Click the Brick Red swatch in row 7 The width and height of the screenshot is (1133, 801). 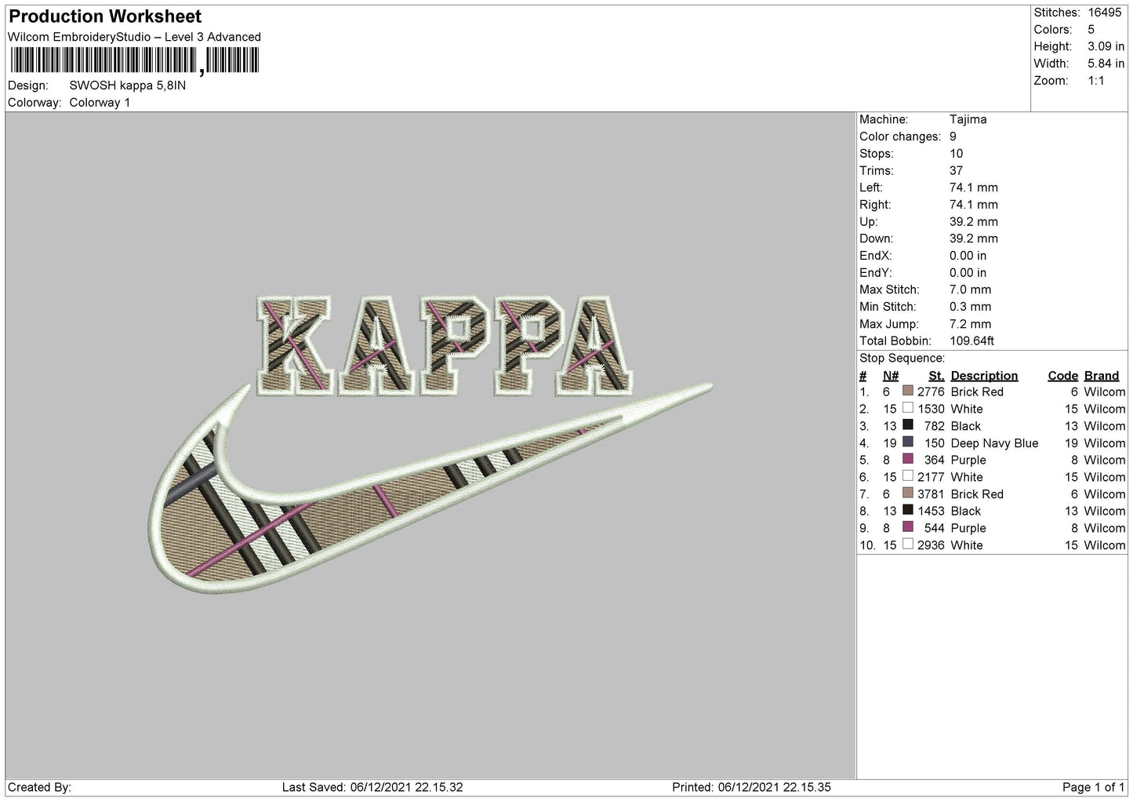pyautogui.click(x=908, y=493)
